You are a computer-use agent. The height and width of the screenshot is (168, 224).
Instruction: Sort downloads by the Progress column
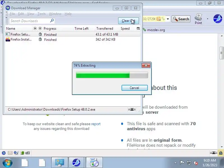(58, 29)
